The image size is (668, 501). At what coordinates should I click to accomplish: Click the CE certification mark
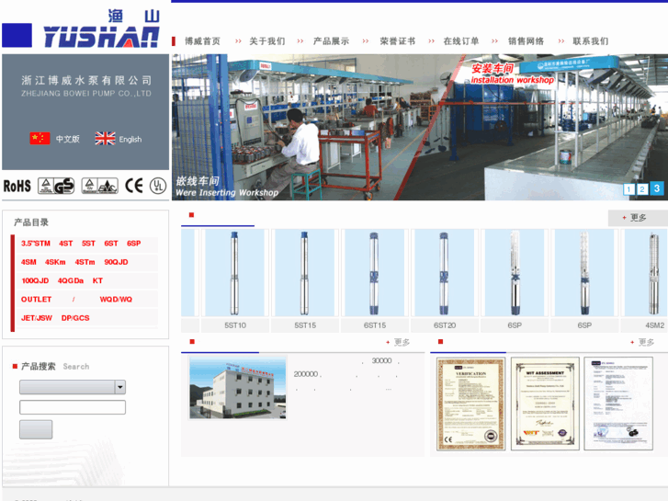pyautogui.click(x=134, y=186)
